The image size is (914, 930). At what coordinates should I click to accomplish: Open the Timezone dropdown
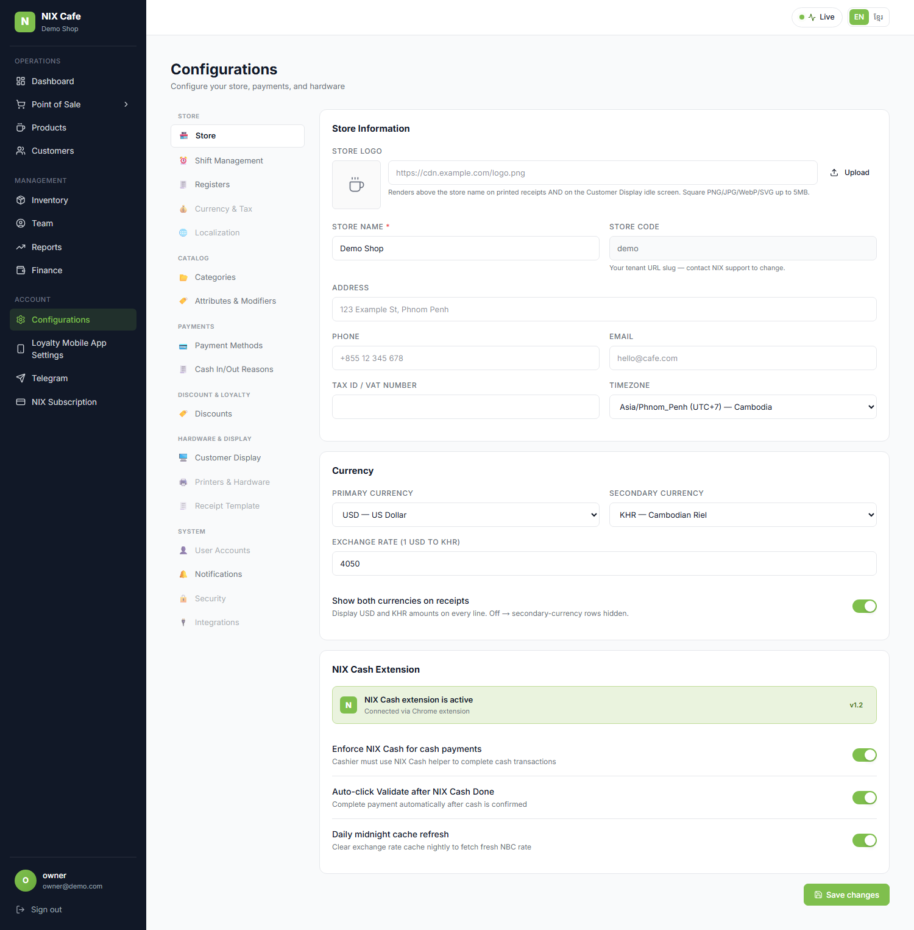pyautogui.click(x=743, y=407)
